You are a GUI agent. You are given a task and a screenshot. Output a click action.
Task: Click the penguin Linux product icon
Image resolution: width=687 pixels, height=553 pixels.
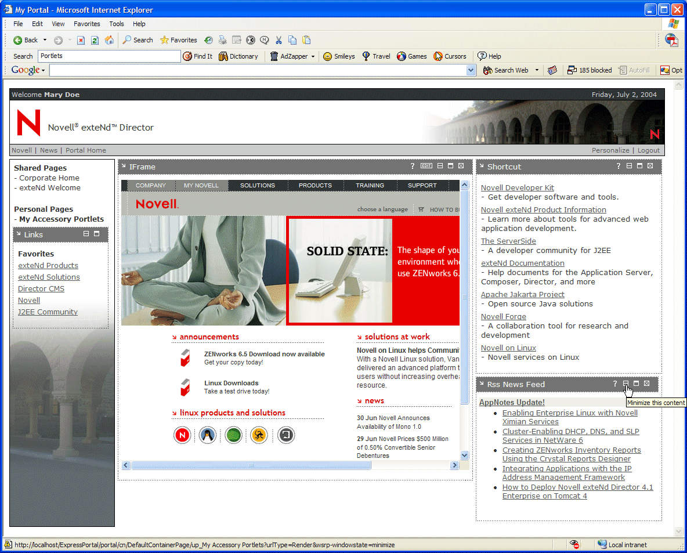(208, 435)
